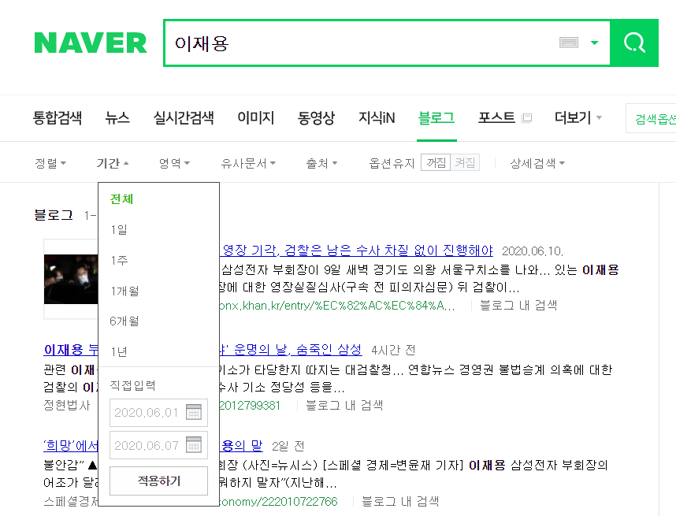Open the economy/222010722766 URL link
Viewport: 676px width, 516px height.
click(x=278, y=501)
